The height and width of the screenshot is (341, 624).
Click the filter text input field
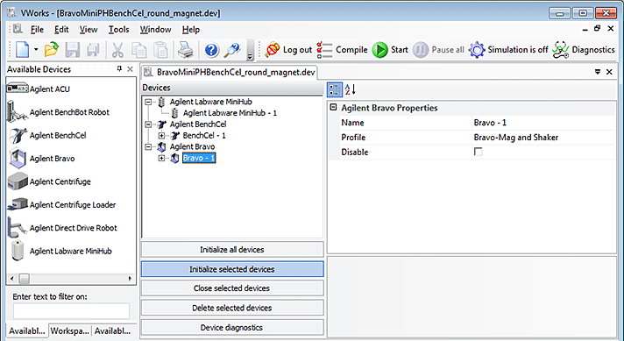coord(71,311)
